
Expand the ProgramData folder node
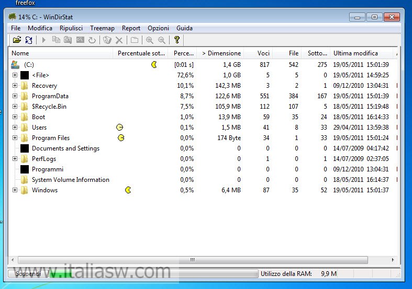coord(15,96)
